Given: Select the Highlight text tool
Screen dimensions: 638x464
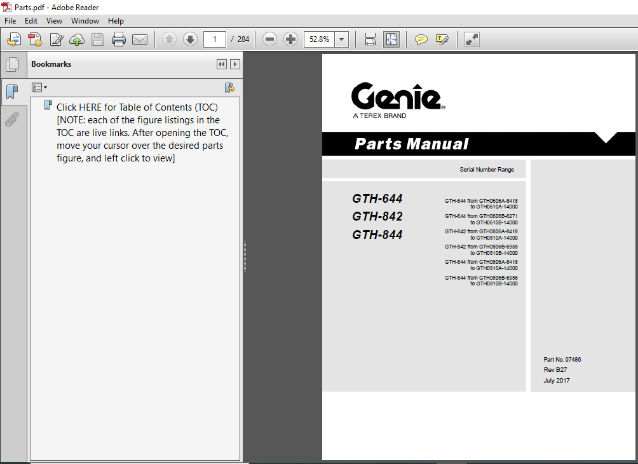Looking at the screenshot, I should [x=442, y=39].
